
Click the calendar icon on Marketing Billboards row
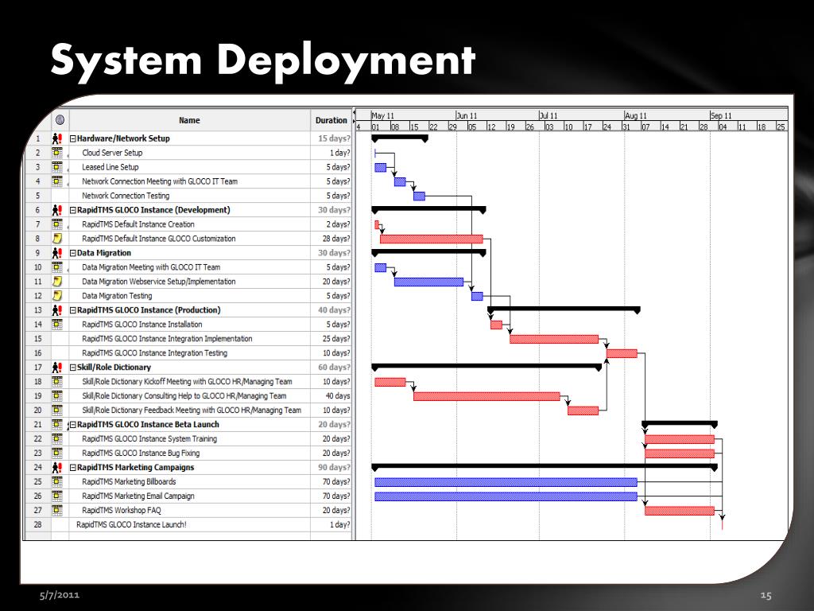point(57,481)
